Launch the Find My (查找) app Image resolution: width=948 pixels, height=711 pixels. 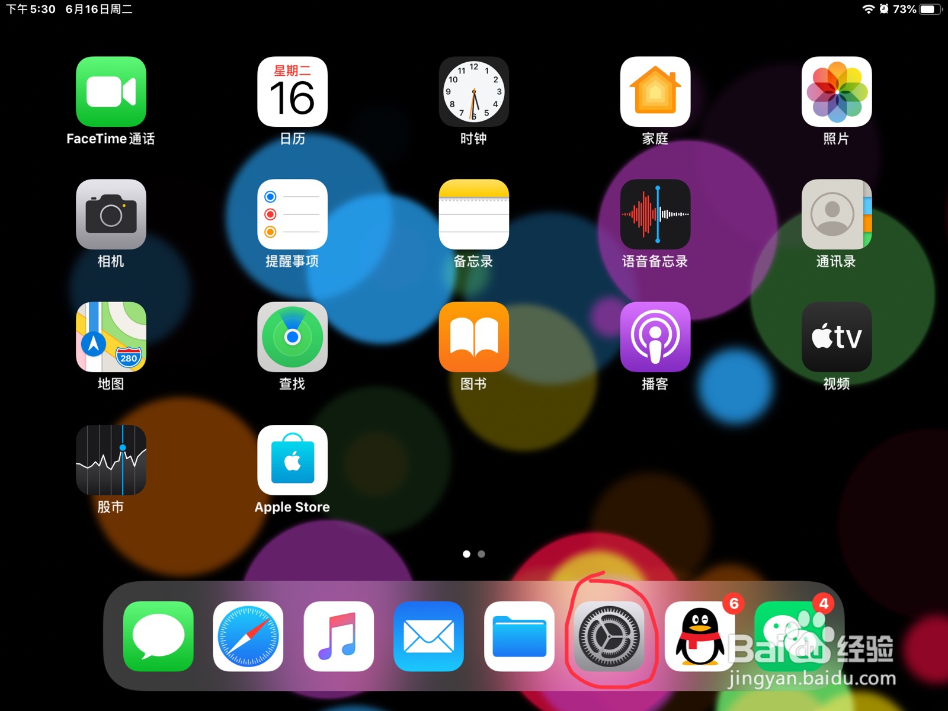tap(292, 337)
